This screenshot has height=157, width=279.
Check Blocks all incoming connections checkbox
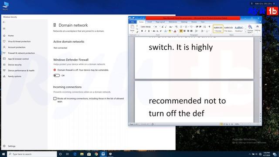click(55, 99)
